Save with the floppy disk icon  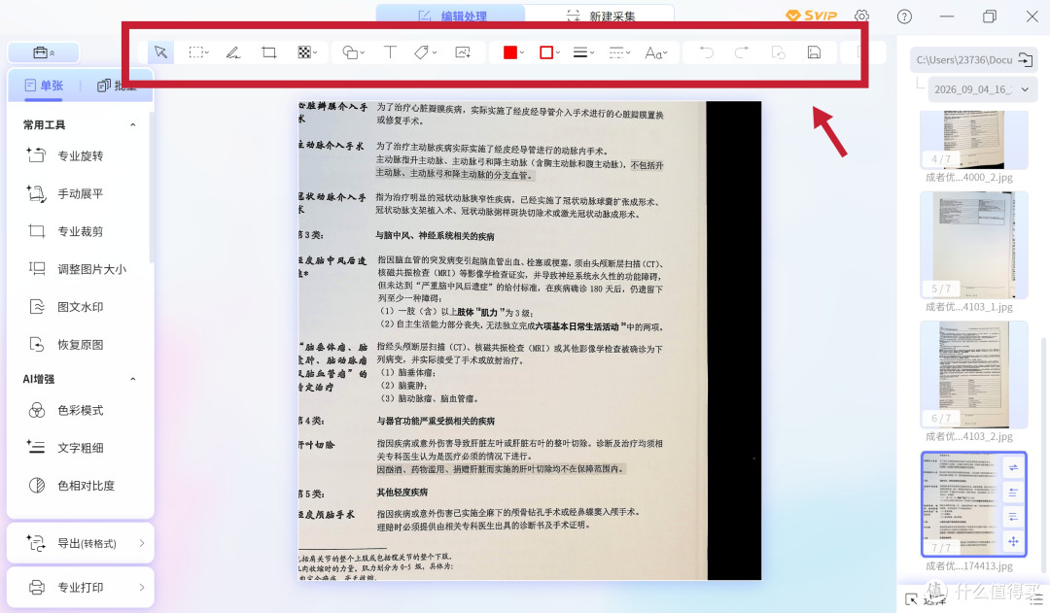coord(814,52)
